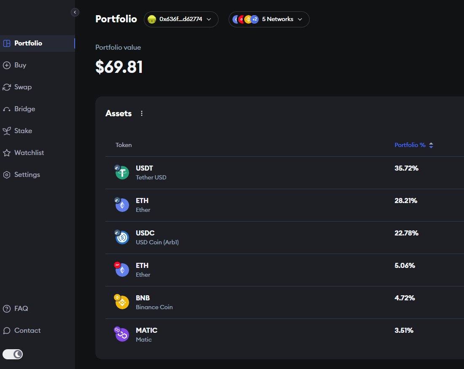Collapse the sidebar with the arrow button
The width and height of the screenshot is (464, 369).
coord(75,12)
